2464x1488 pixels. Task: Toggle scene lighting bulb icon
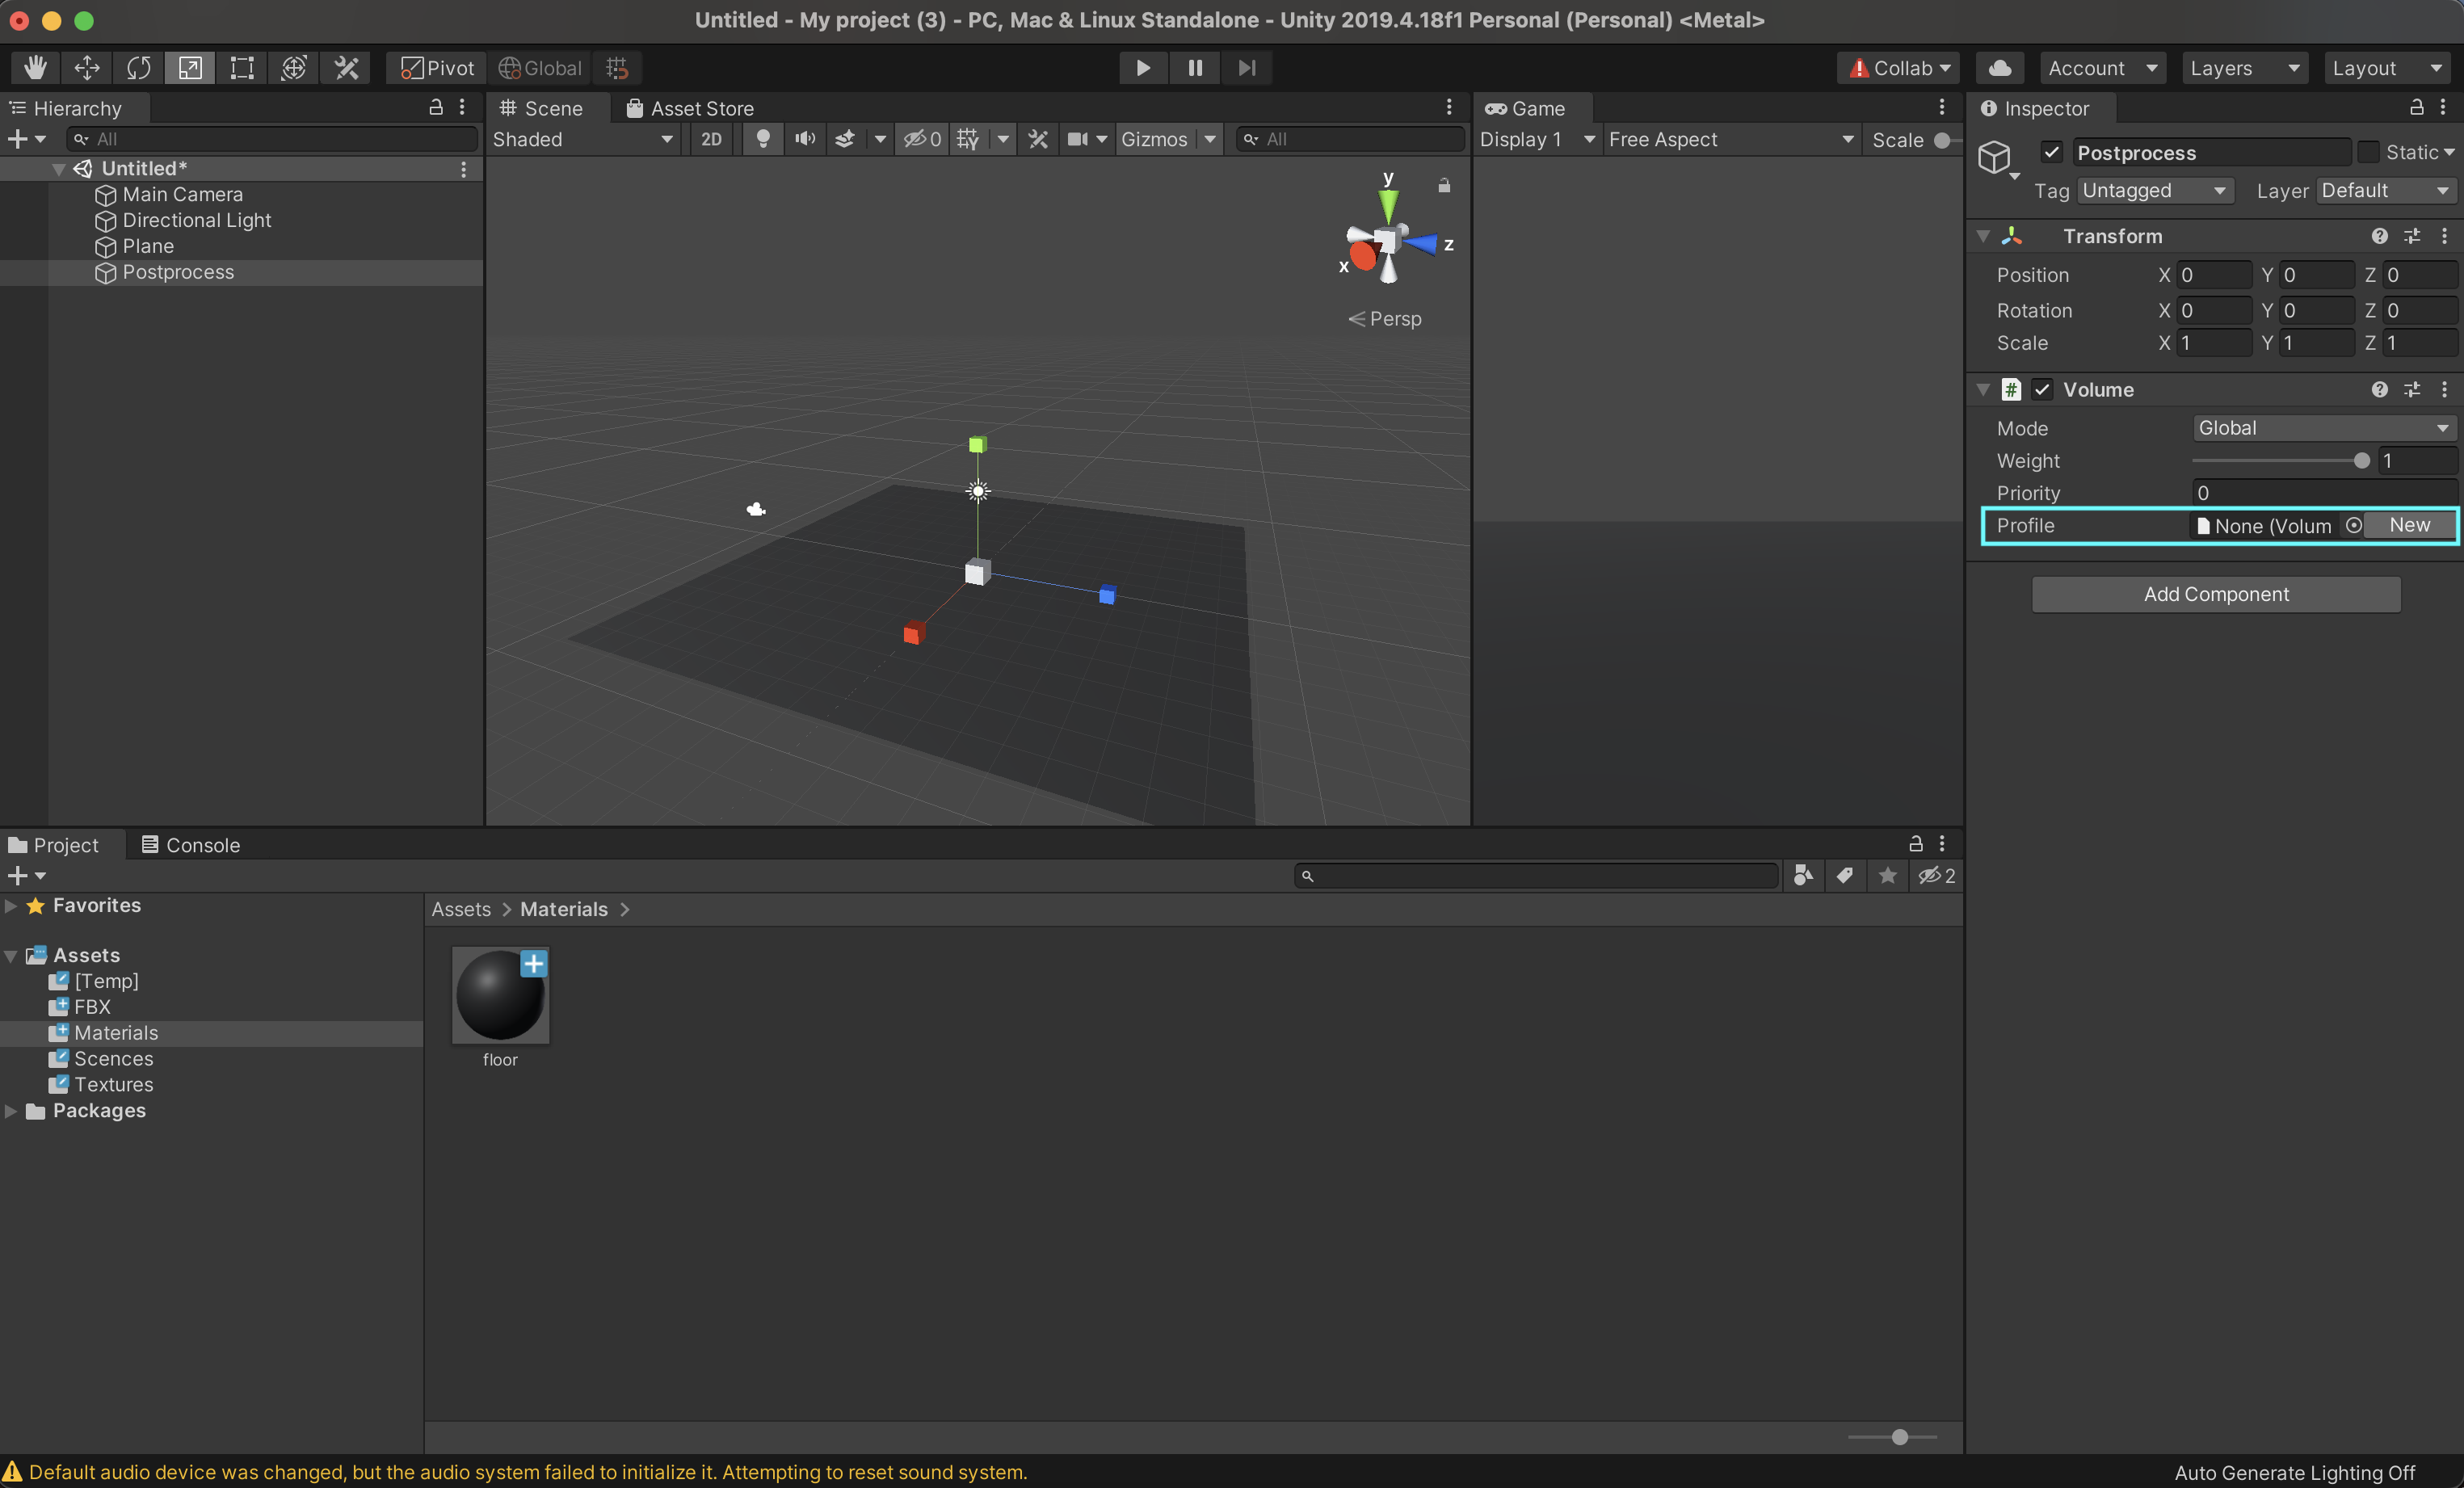click(x=763, y=139)
